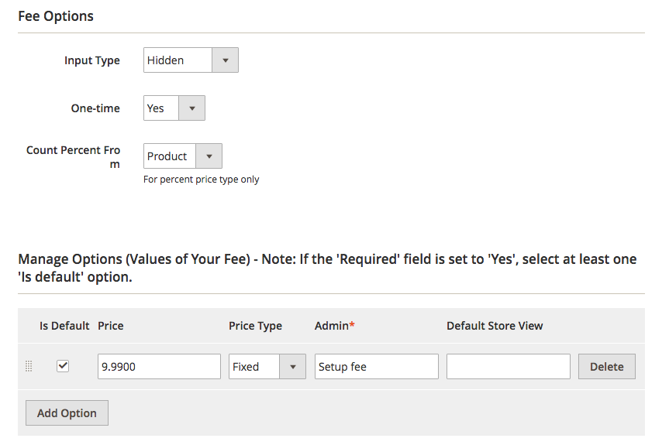
Task: Delete the Setup fee option row
Action: (x=607, y=366)
